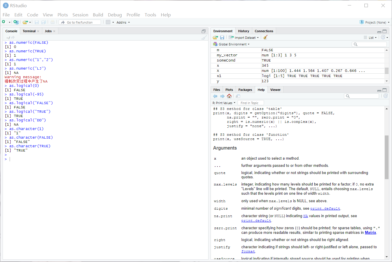
Task: Go forward in Help history
Action: point(222,96)
